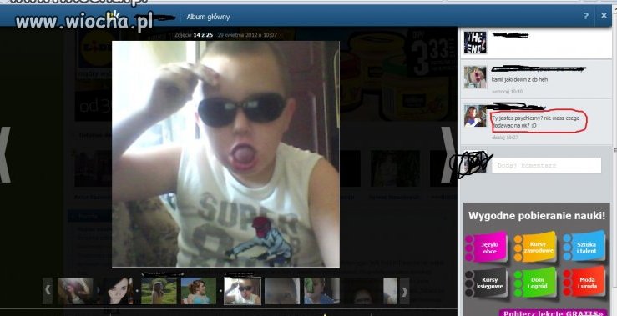
Task: Open the Album główny link
Action: click(208, 17)
